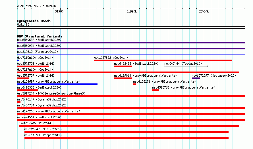Click nsv4170203 (gnomADStructuralVariants) label
Image resolution: width=253 pixels, height=149 pixels.
click(49, 111)
